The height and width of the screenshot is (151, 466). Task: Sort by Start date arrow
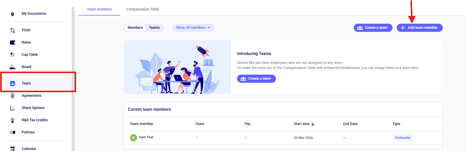(313, 124)
